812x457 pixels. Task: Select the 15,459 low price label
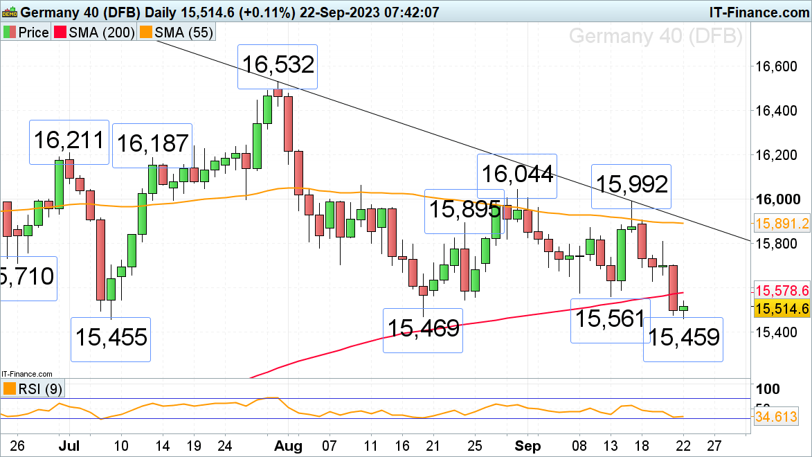[x=683, y=339]
